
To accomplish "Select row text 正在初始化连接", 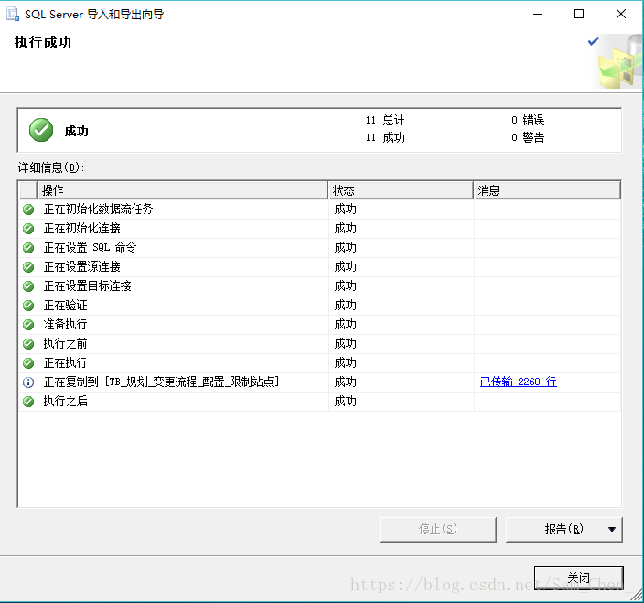I will (x=81, y=229).
